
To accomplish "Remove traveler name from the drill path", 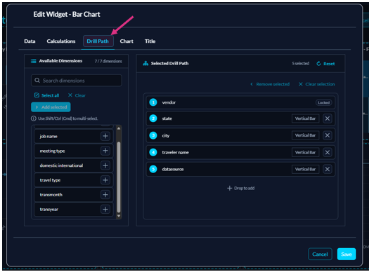I will [328, 152].
